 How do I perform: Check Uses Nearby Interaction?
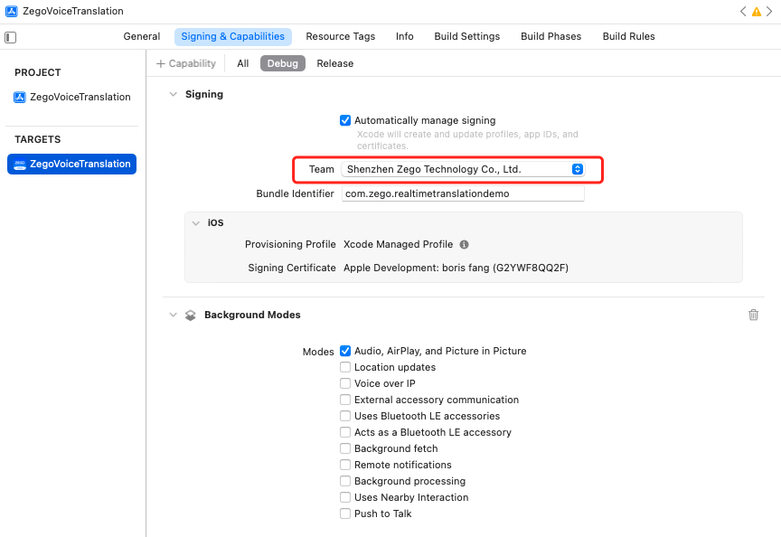345,497
